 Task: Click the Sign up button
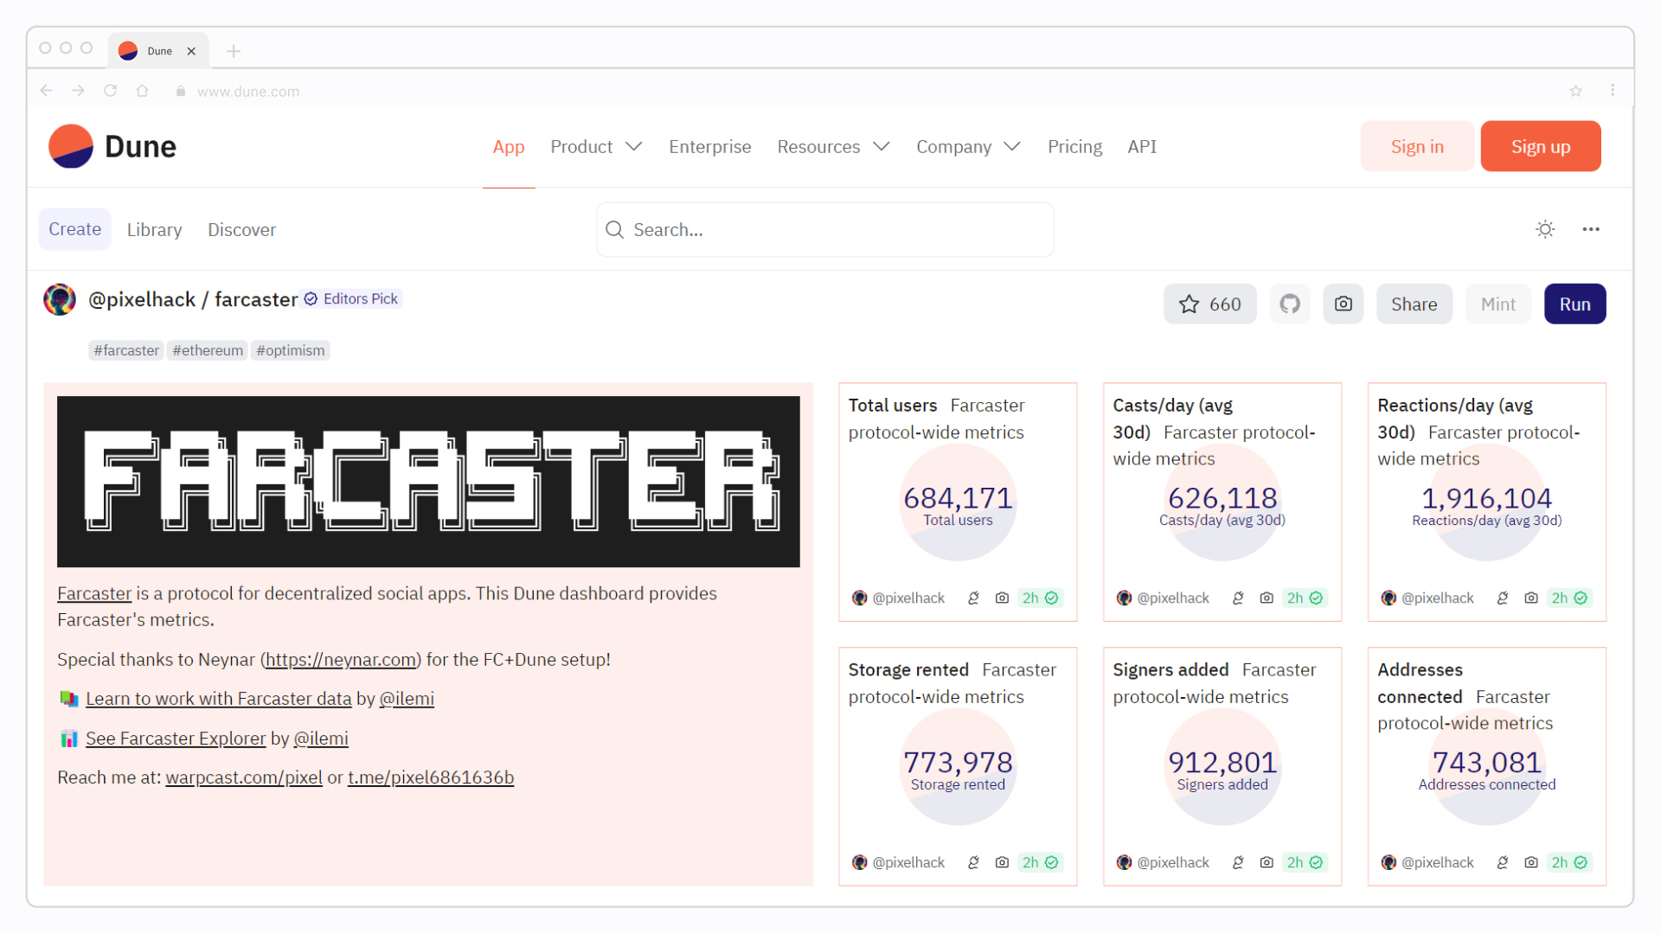(1541, 146)
